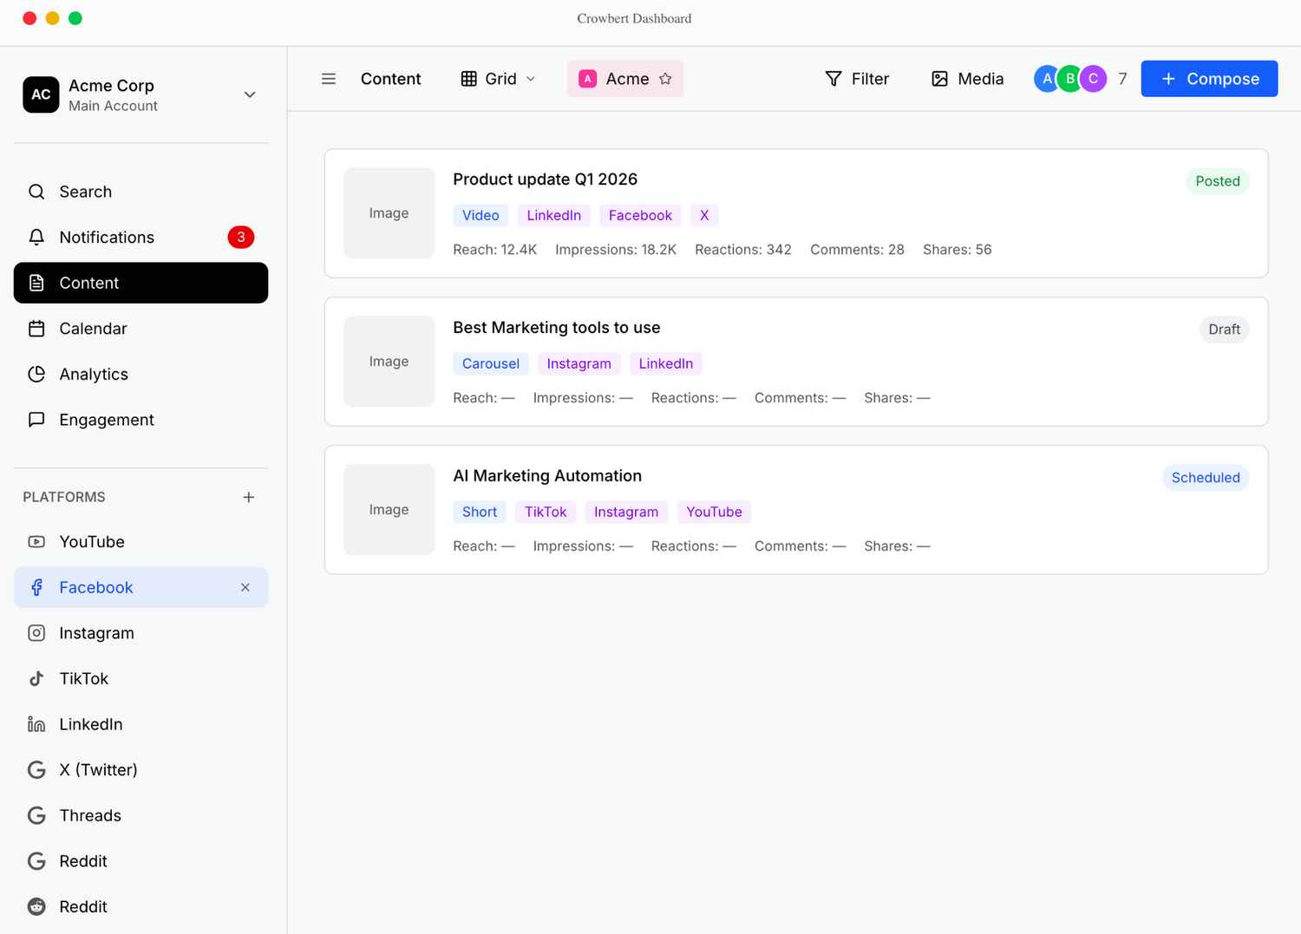Open the Filter options

tap(857, 79)
